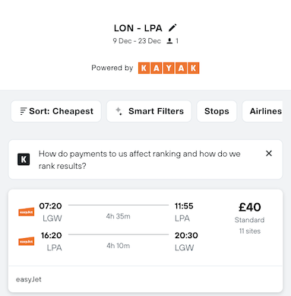Viewport: 291px width, 296px height.
Task: Open the Sort: Cheapest dropdown
Action: 56,111
